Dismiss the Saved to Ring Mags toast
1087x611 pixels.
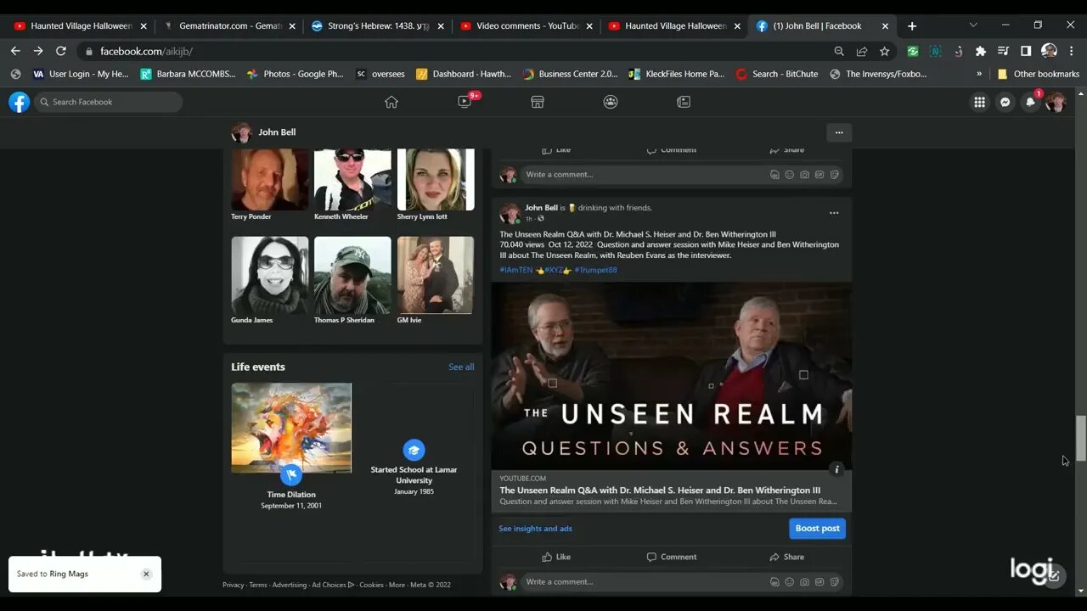tap(146, 574)
